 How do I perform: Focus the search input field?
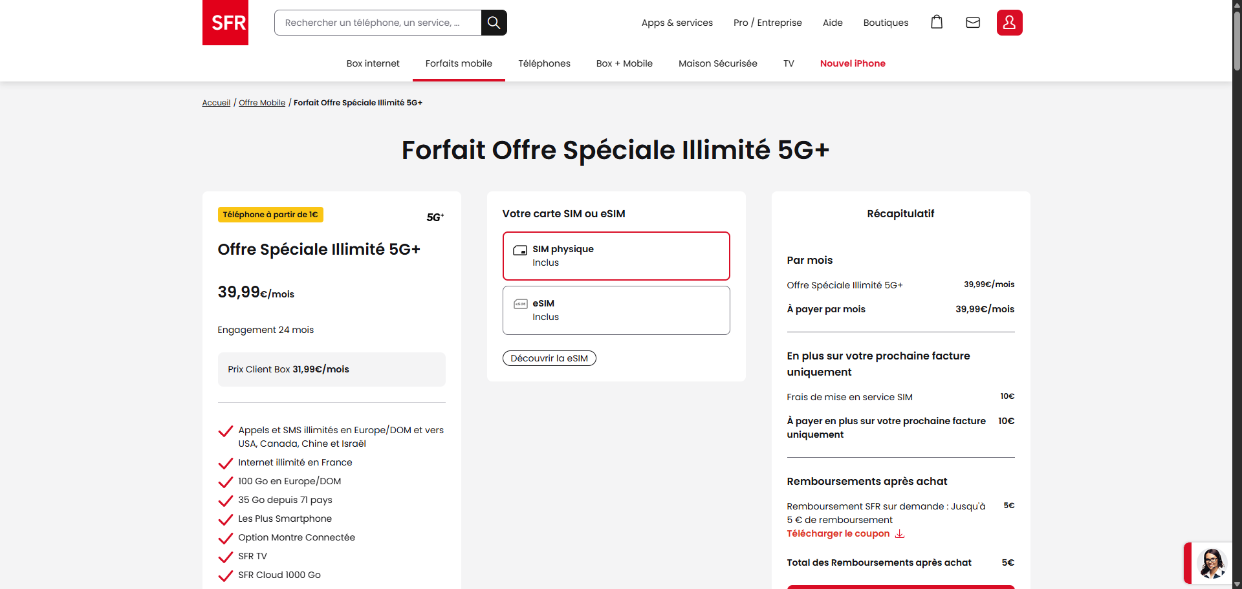[x=378, y=23]
